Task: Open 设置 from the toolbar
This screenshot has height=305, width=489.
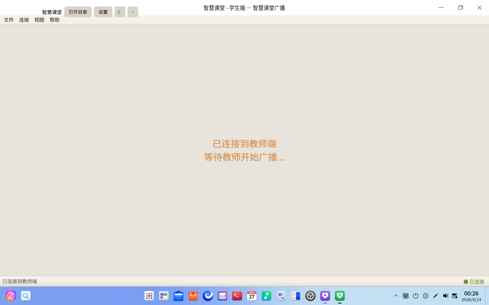Action: click(103, 12)
